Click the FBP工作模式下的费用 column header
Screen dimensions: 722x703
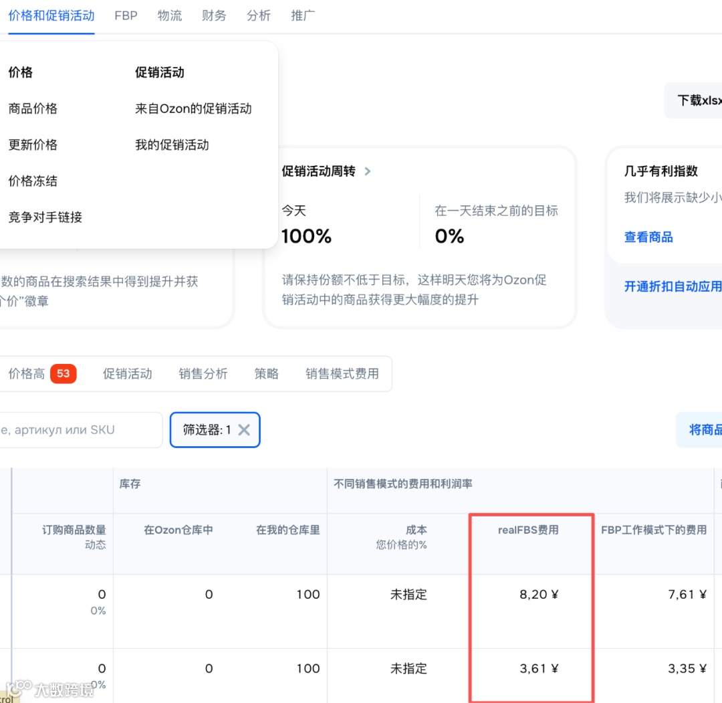(654, 530)
